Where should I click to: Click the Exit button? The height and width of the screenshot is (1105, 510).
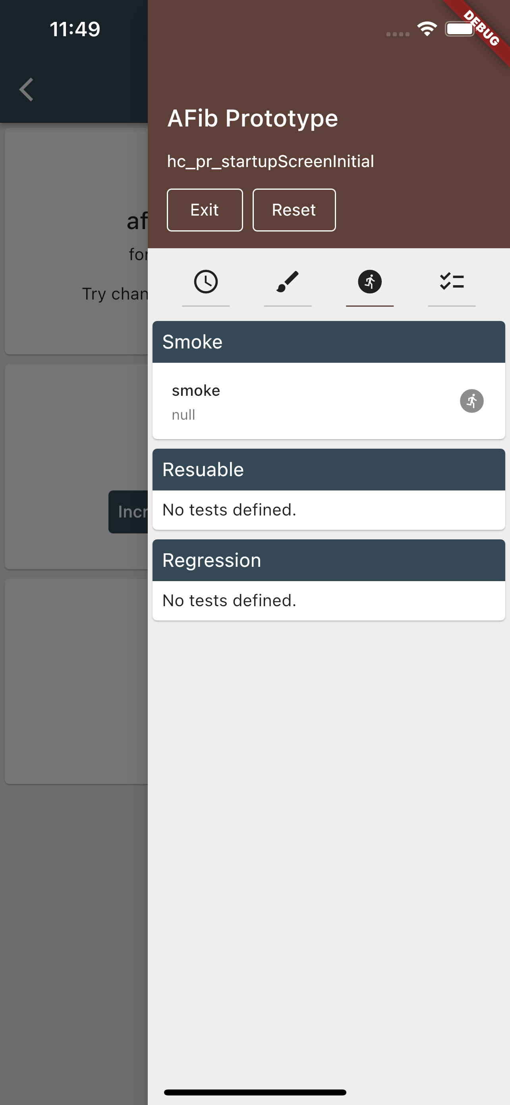(x=205, y=210)
